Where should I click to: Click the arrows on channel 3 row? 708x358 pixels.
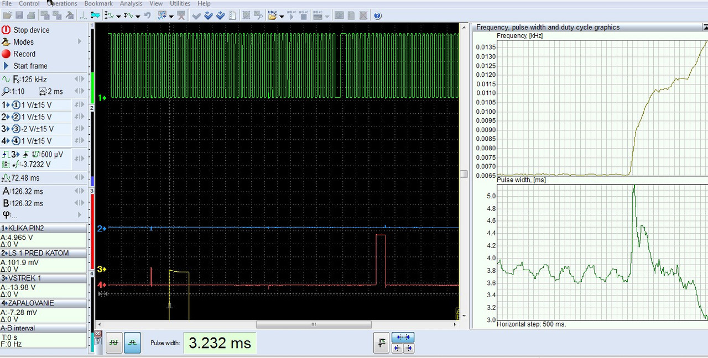80,129
